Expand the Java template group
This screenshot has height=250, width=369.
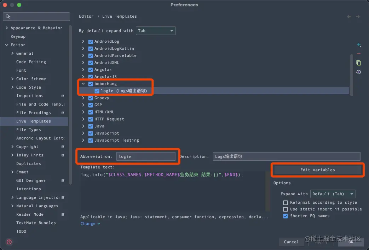pos(83,126)
